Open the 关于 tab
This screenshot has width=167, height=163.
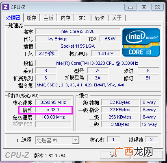tap(117, 18)
